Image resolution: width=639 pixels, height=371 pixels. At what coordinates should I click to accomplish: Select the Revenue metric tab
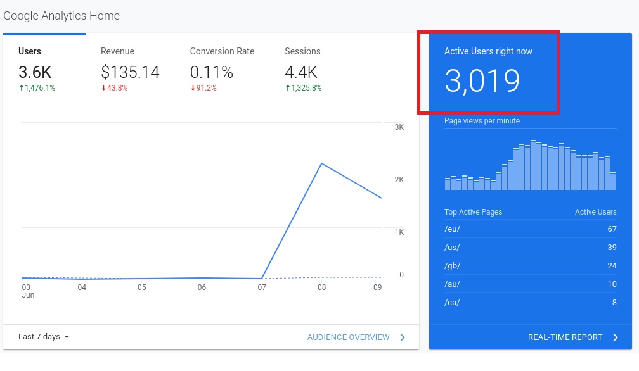click(x=130, y=68)
